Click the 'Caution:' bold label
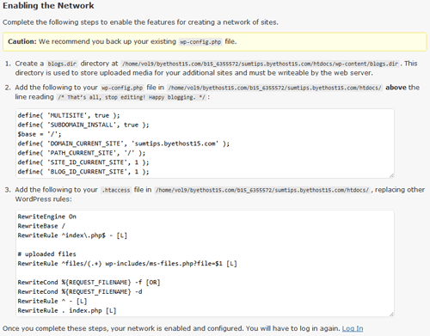Image resolution: width=430 pixels, height=336 pixels. coord(22,41)
